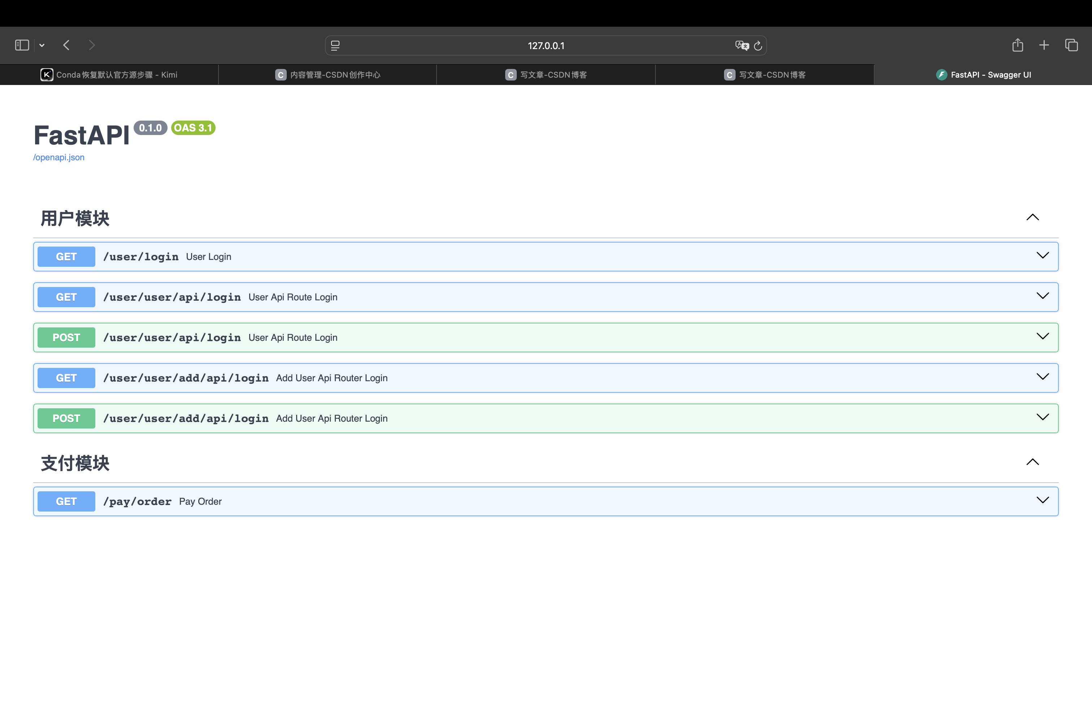Open a new tab with the plus icon
1092x709 pixels.
(1044, 45)
